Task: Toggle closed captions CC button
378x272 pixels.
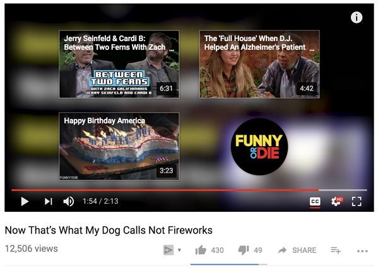Action: [x=315, y=201]
